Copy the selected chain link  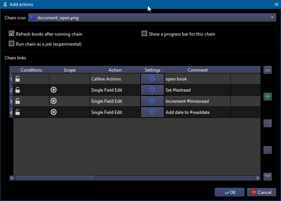(x=268, y=123)
